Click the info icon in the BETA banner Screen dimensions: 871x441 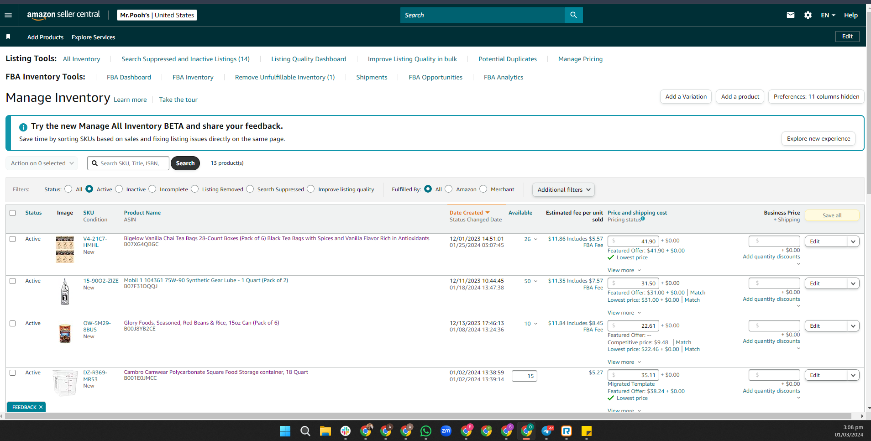click(x=23, y=127)
